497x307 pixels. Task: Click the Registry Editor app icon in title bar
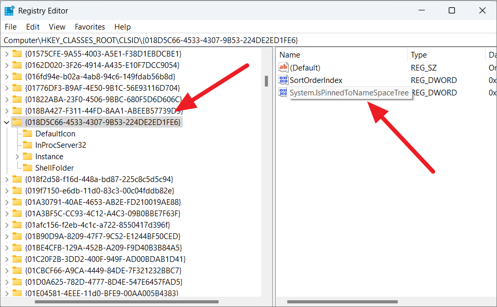(9, 11)
